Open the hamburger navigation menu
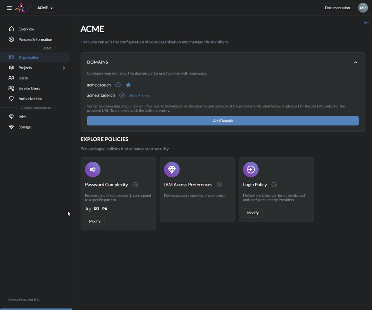Screen dimensions: 372x310 coord(9,8)
